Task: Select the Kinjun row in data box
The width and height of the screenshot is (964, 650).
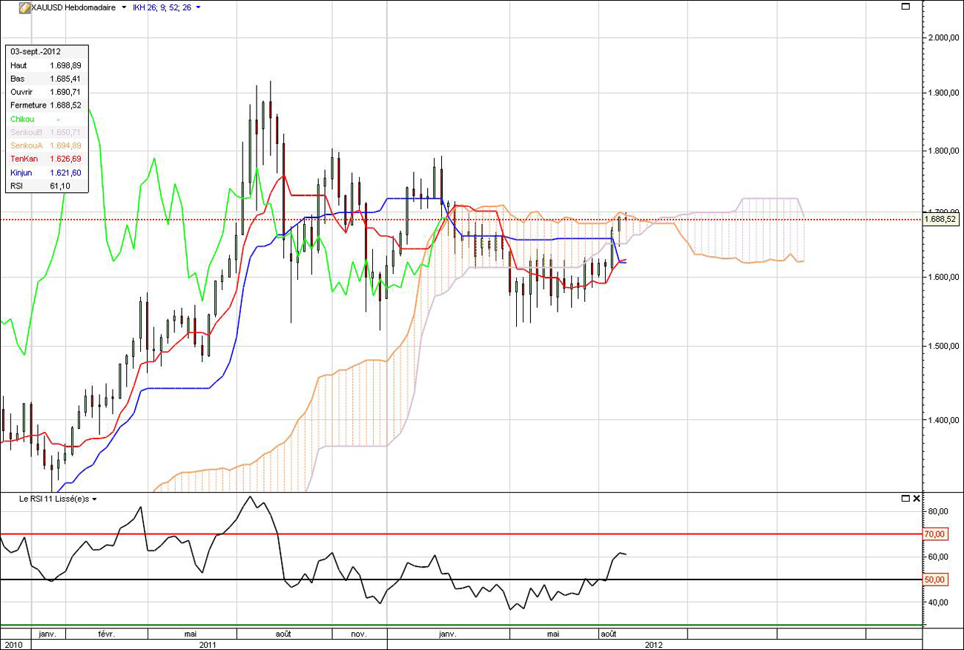Action: pyautogui.click(x=46, y=172)
